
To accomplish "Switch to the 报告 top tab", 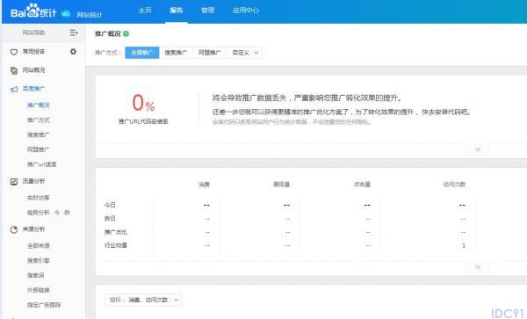I will click(177, 11).
